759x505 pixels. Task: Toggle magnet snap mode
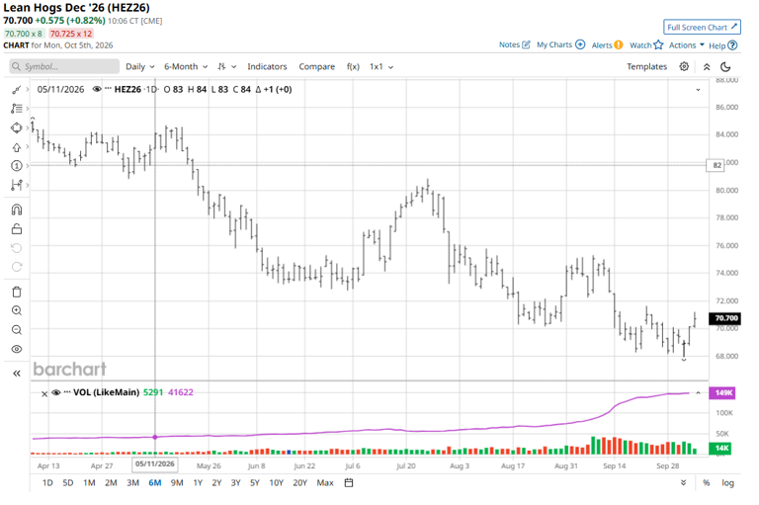[x=17, y=210]
